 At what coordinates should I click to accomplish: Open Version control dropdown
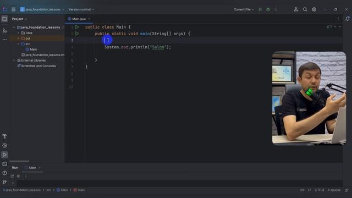coord(81,9)
